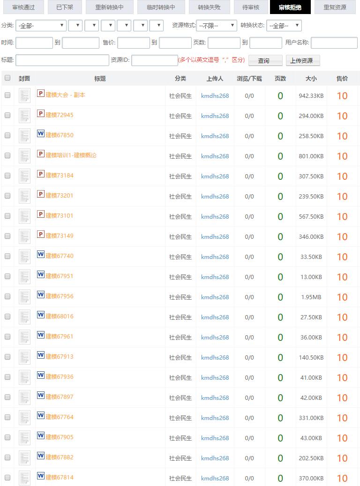Click the Word icon next to 建模67814
Image resolution: width=360 pixels, height=486 pixels.
coord(41,476)
